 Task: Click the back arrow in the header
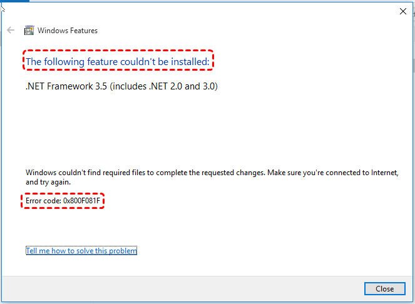(x=11, y=30)
